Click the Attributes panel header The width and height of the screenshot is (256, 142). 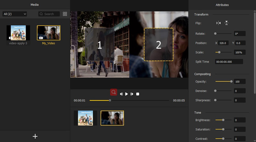pos(222,5)
